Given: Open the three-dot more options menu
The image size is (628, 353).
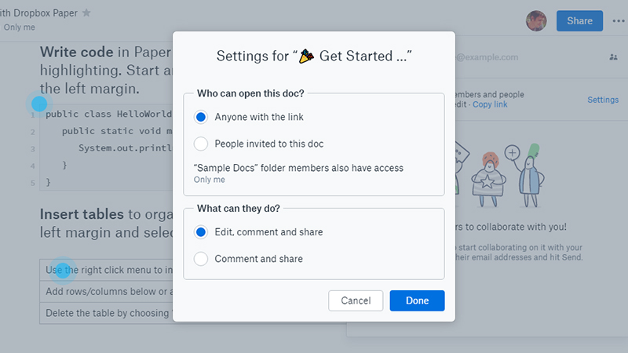Looking at the screenshot, I should pos(619,21).
